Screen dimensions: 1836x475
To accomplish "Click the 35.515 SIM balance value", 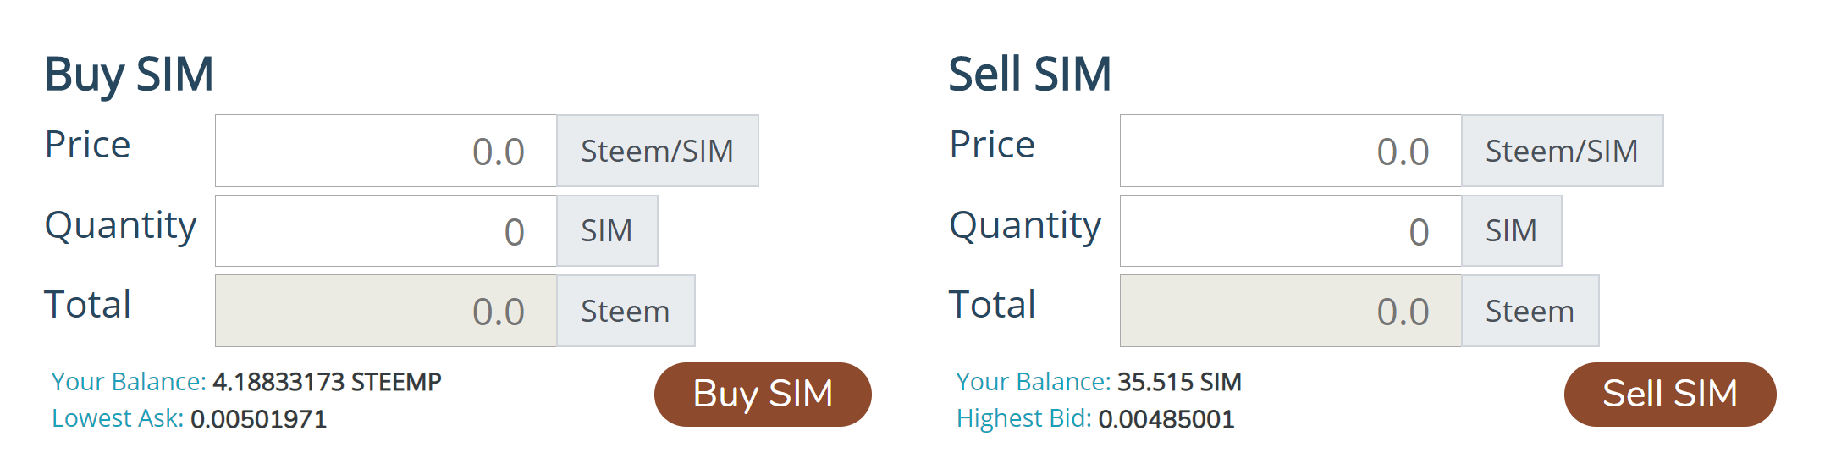I will (x=1179, y=382).
